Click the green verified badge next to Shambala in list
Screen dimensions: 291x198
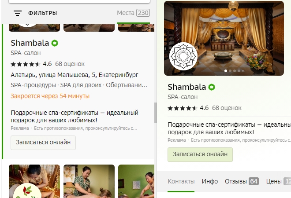[55, 43]
